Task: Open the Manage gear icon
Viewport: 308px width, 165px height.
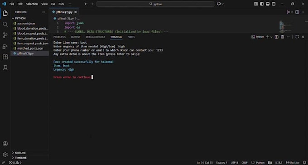Action: click(x=5, y=155)
